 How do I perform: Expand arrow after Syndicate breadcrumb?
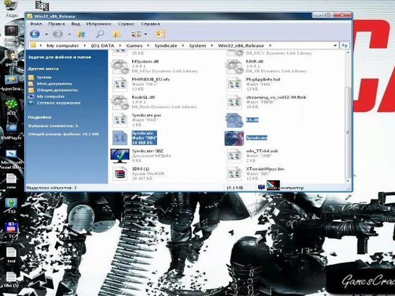pos(183,46)
